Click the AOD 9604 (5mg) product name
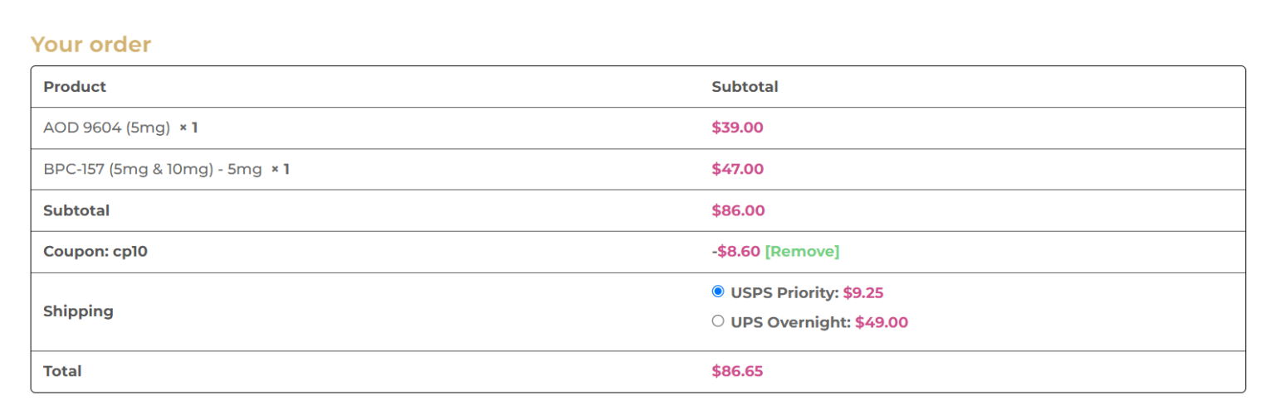 tap(106, 128)
